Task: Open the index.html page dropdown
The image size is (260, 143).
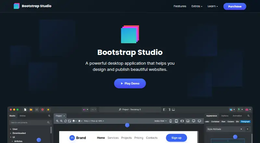Action: click(x=160, y=121)
